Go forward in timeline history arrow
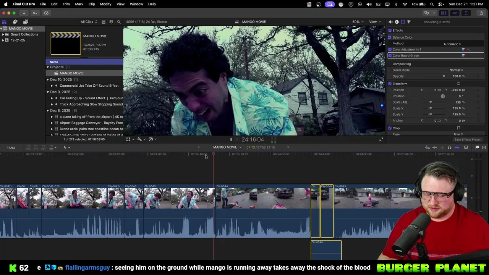The height and width of the screenshot is (275, 489). [288, 147]
